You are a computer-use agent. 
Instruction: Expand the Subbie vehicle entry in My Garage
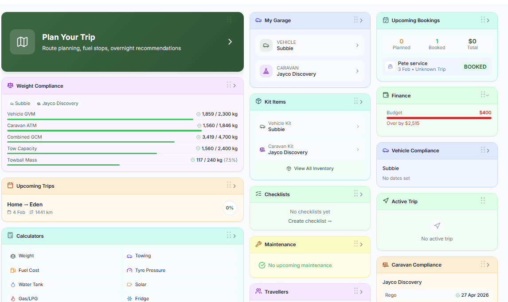(x=309, y=46)
